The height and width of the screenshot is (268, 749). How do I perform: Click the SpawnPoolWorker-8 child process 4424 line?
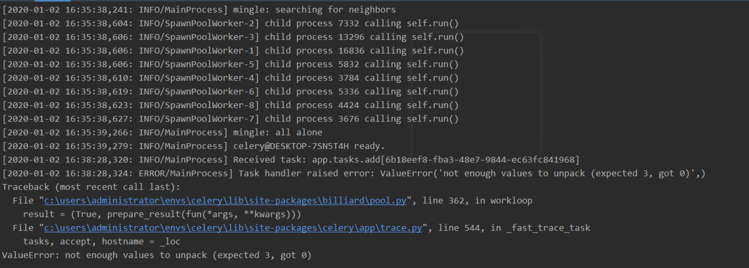231,105
